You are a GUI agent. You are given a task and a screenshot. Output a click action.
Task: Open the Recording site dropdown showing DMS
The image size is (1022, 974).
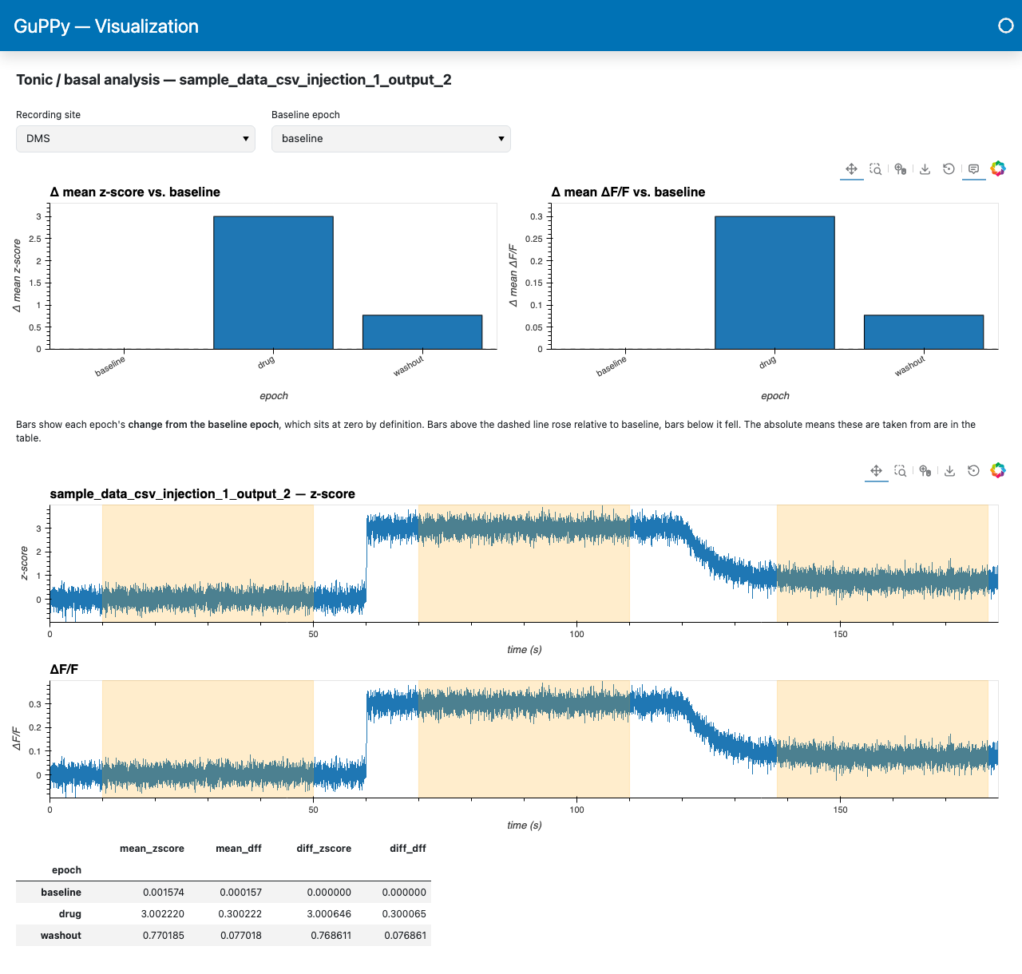point(136,138)
